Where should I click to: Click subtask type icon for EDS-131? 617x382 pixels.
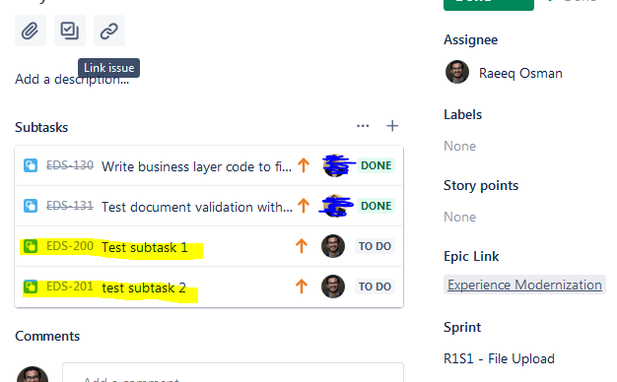pos(31,206)
